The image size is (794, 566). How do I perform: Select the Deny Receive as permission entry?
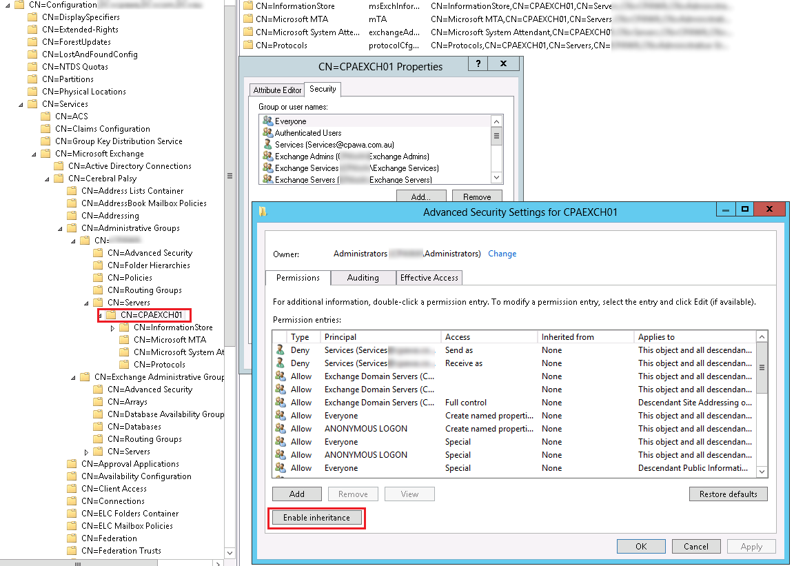514,363
